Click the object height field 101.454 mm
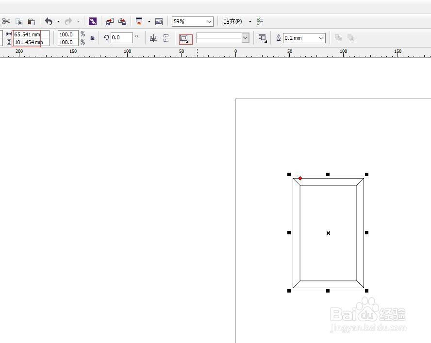Screen dimensions: 431x343 tap(31, 42)
